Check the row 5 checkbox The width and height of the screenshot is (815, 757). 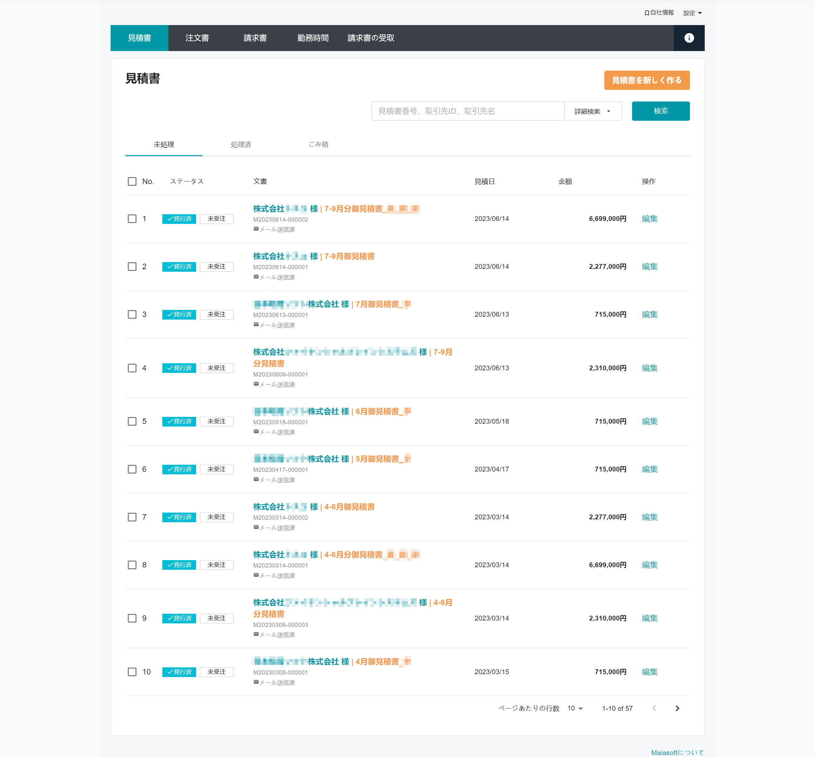pyautogui.click(x=132, y=421)
